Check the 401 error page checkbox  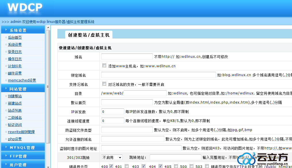126,166
